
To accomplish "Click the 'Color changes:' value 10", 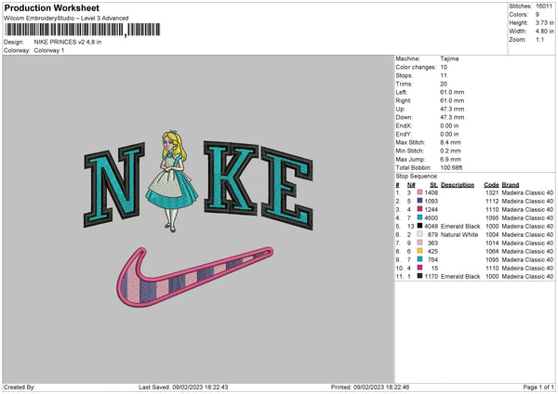I will [444, 67].
